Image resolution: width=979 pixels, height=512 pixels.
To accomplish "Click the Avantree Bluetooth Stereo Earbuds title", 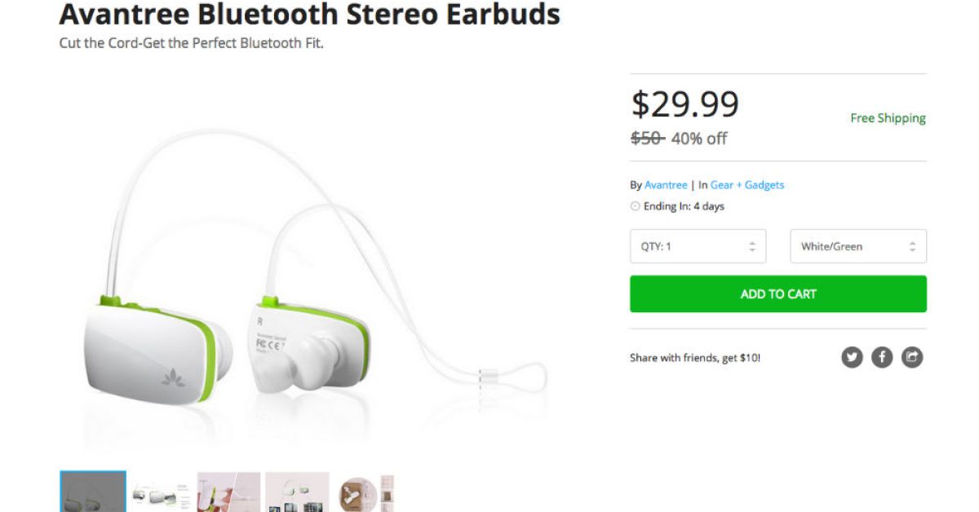I will [310, 13].
